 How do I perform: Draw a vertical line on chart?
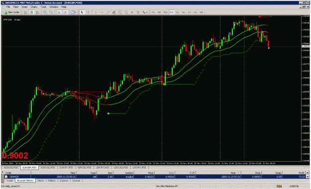point(96,12)
